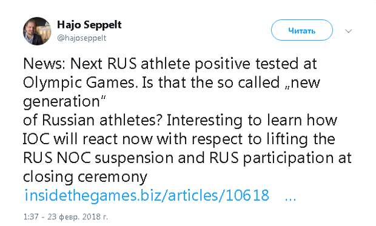Click the 1:37 time in the tweet footer
The image size is (376, 226).
pyautogui.click(x=31, y=217)
